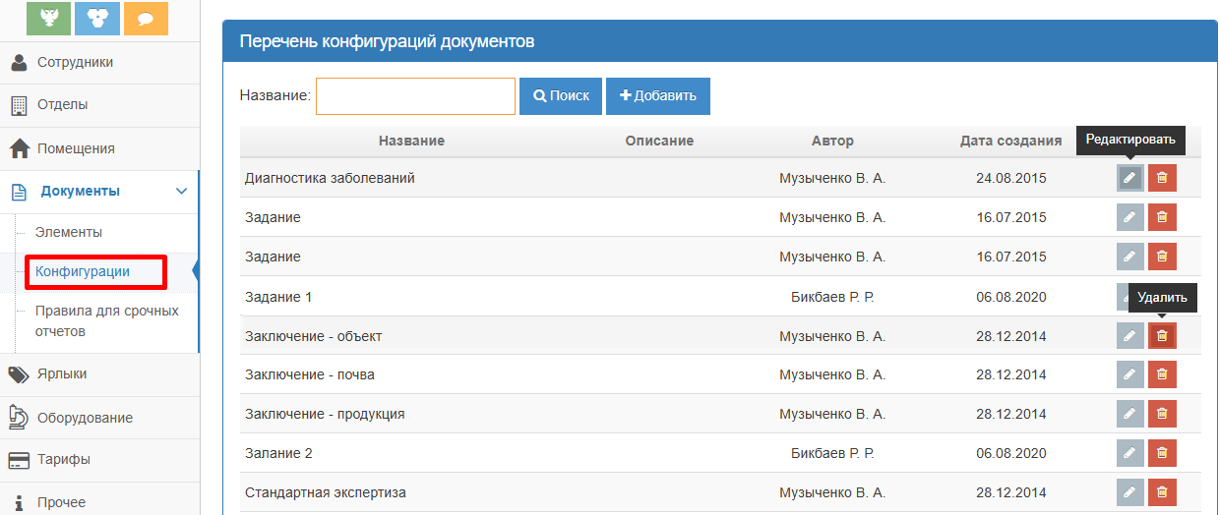Click the Дата создания column header
Screen dimensions: 1220x515
[1010, 141]
